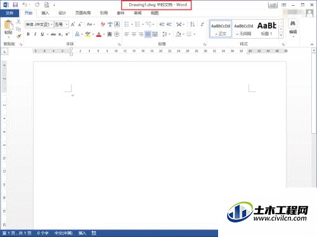Click the Clear Formatting eraser icon
Image resolution: width=317 pixels, height=237 pixels.
[103, 25]
